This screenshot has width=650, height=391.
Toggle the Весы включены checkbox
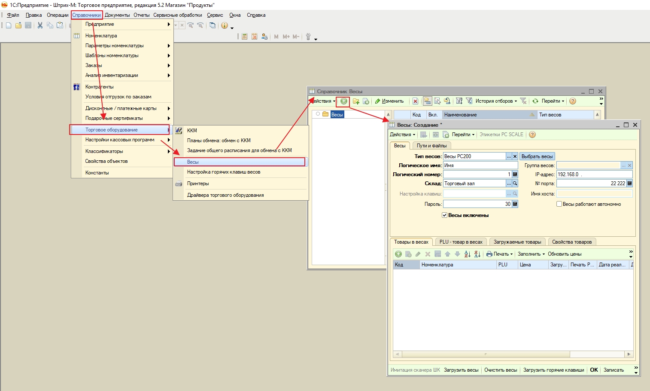pyautogui.click(x=445, y=215)
